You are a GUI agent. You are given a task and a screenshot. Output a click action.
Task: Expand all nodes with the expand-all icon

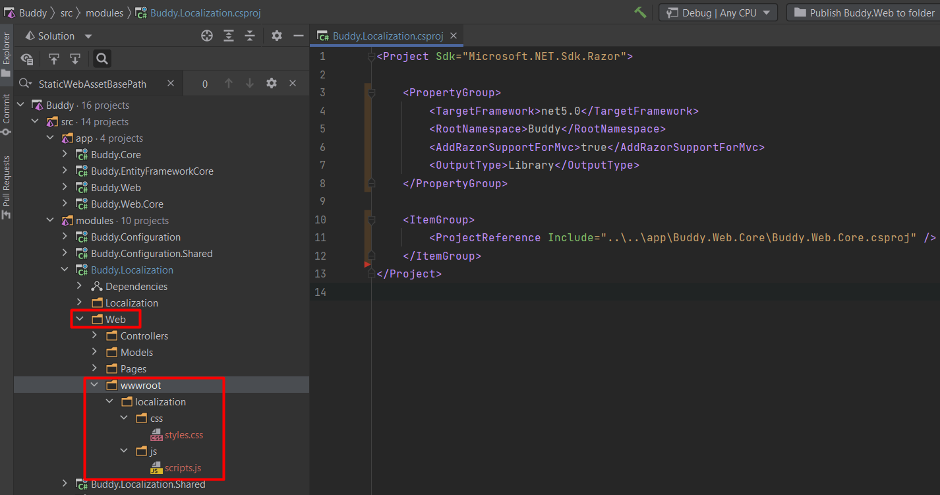[228, 36]
